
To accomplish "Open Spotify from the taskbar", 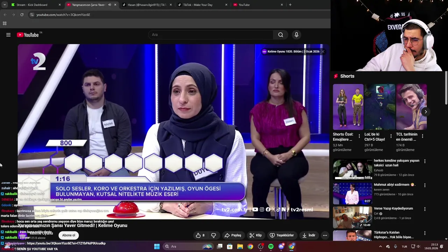I will pyautogui.click(x=271, y=246).
